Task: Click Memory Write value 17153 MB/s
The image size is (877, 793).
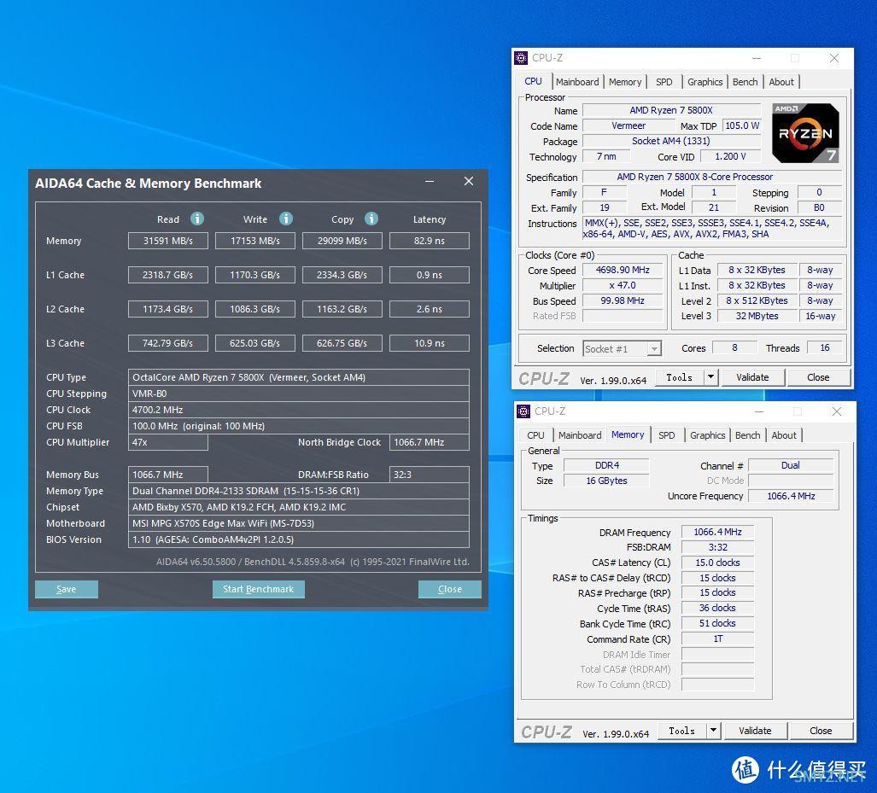Action: tap(255, 241)
